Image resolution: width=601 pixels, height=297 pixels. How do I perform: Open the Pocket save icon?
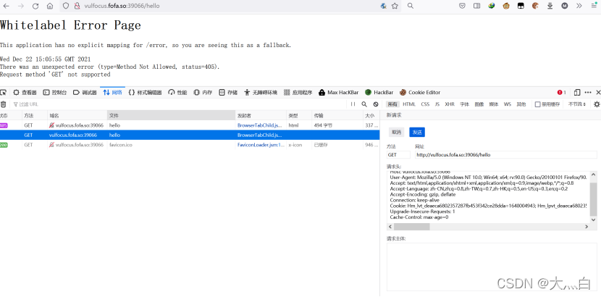tap(463, 6)
